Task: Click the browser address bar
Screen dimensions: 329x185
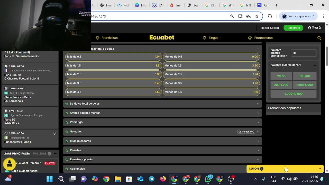Action: tap(159, 16)
